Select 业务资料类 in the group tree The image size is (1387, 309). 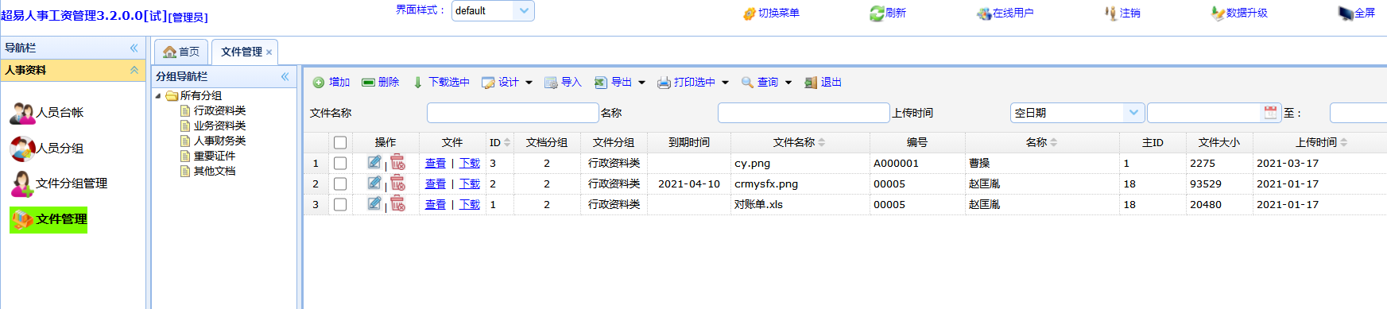click(x=219, y=126)
